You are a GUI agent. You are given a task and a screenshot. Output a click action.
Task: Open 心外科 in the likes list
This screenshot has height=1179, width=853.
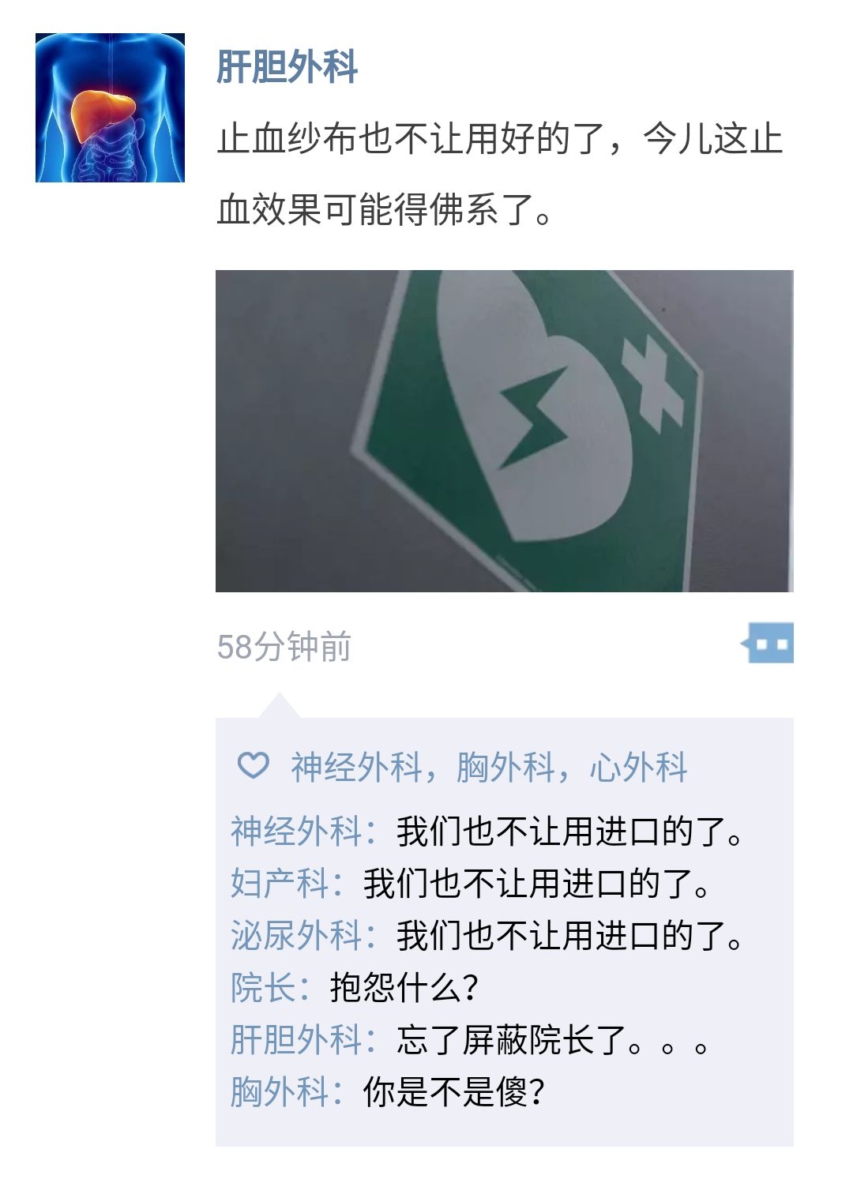click(x=639, y=767)
